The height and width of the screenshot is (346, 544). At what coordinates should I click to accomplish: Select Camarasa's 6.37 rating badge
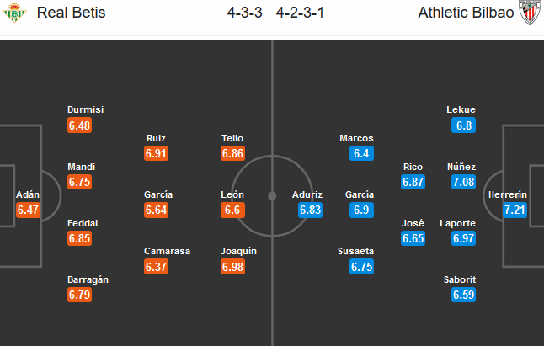click(x=155, y=267)
